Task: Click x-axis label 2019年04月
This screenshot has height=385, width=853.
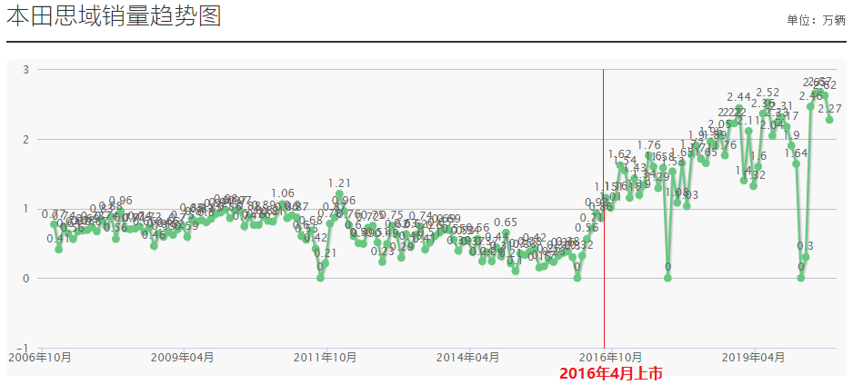Action: click(754, 358)
